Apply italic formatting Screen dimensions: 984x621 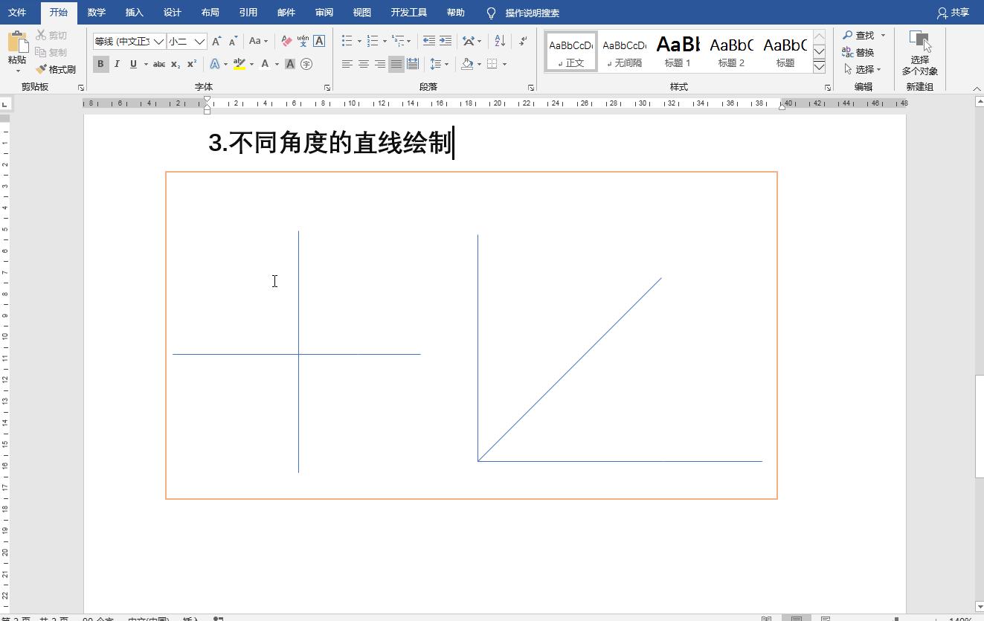(117, 64)
